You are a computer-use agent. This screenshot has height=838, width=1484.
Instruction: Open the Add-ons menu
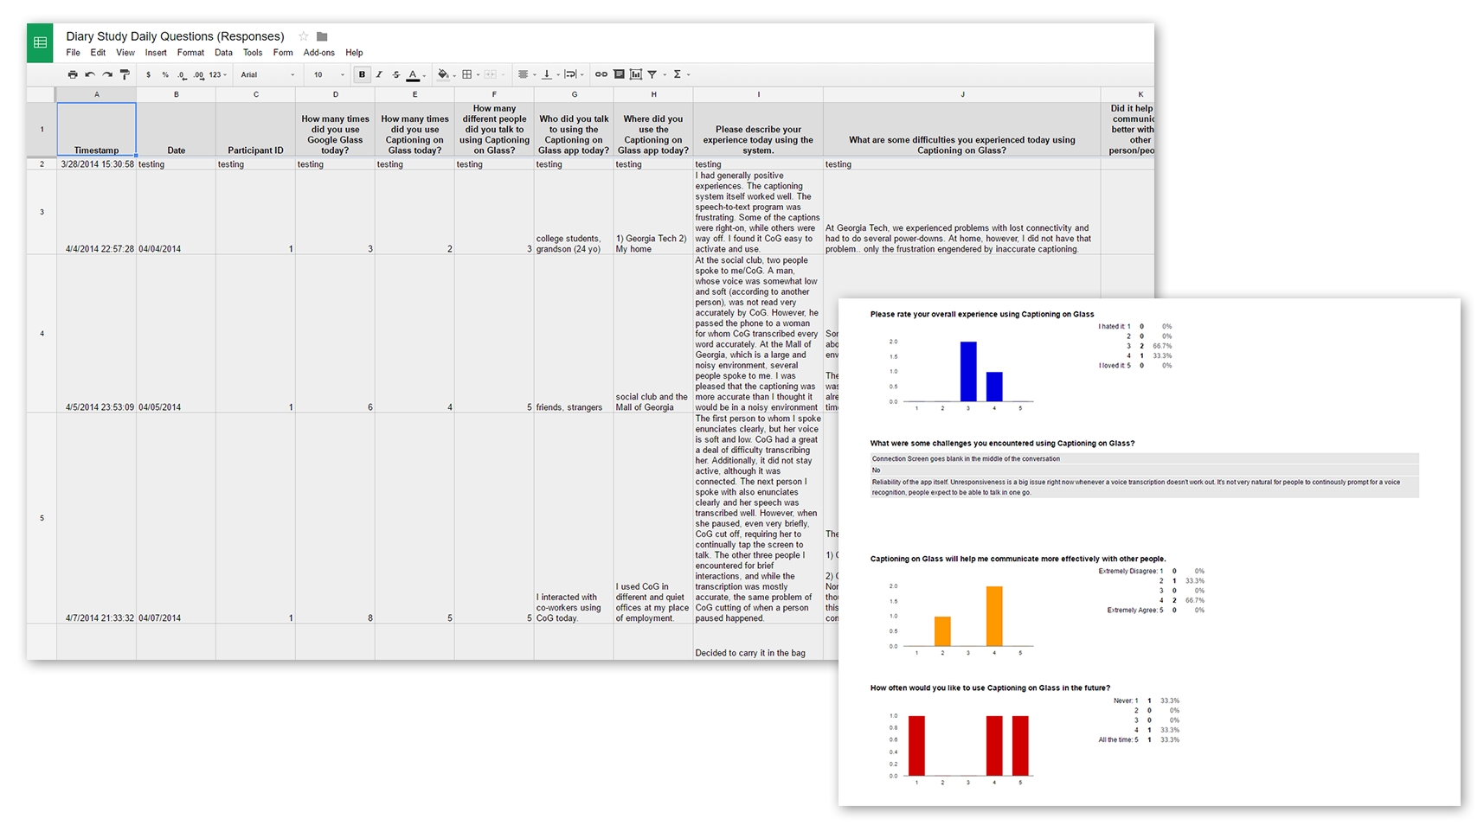(318, 53)
